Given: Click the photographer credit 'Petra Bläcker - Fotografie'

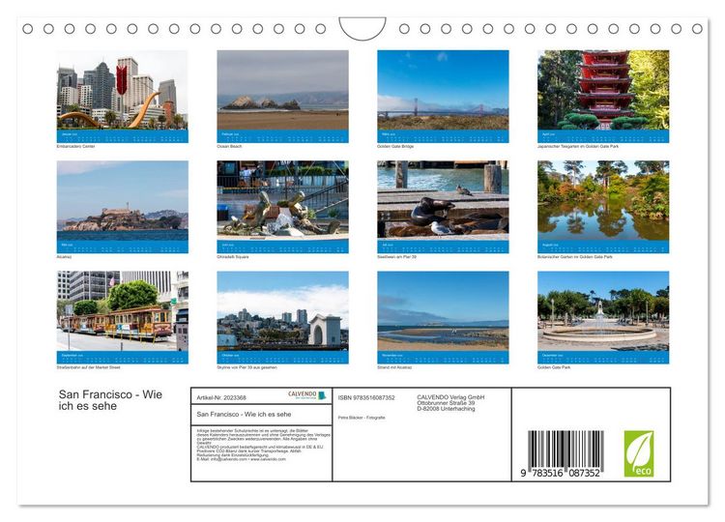Looking at the screenshot, I should click(x=362, y=418).
